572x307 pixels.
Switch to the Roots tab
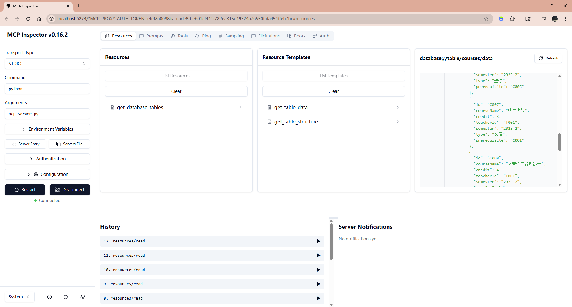click(296, 36)
